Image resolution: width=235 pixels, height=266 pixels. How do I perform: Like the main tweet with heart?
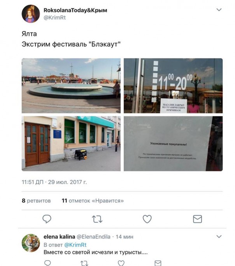[147, 219]
